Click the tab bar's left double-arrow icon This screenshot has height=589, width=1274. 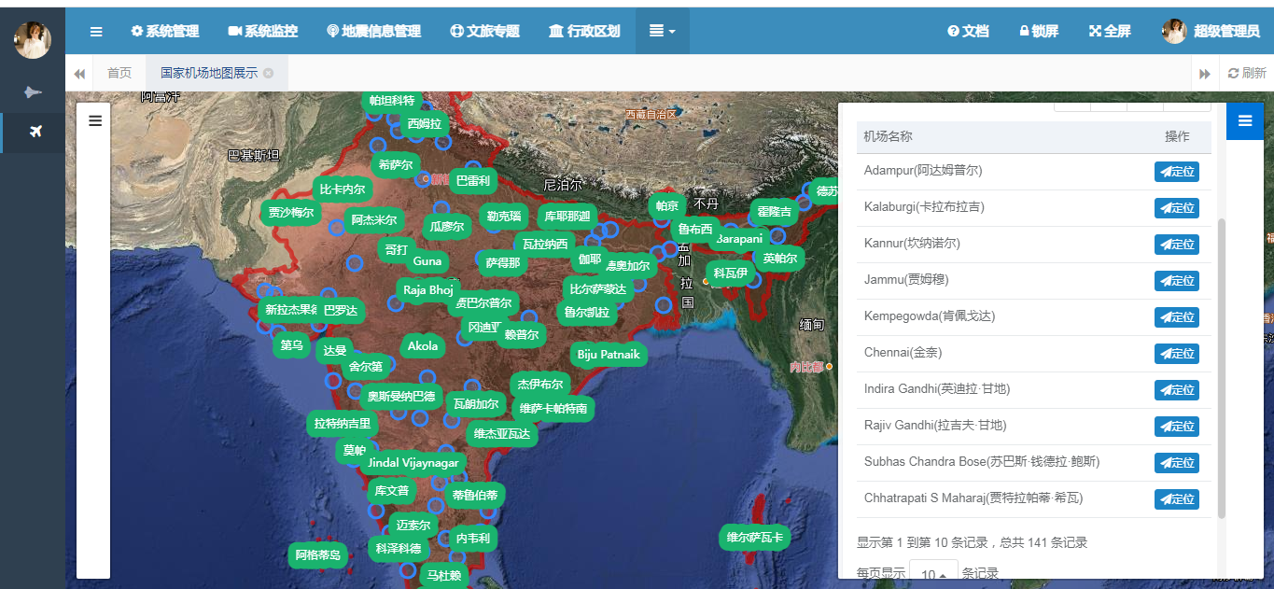(x=79, y=73)
